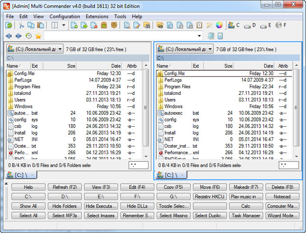This screenshot has height=233, width=306.
Task: Open the right panel drive selector dropdown
Action: click(x=185, y=49)
